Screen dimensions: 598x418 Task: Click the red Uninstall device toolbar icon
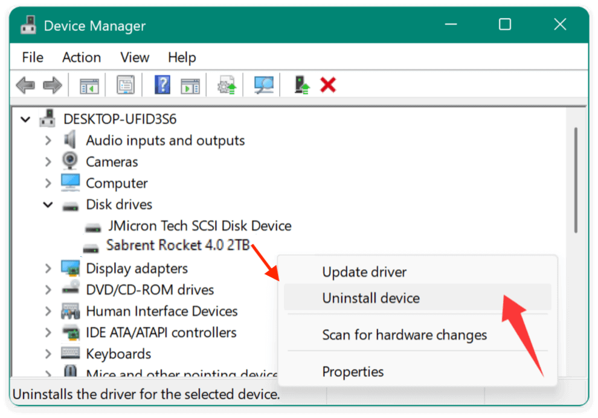point(327,85)
